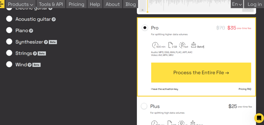Click the premium badge next to Piano
Screen dimensions: 264x125
point(31,31)
